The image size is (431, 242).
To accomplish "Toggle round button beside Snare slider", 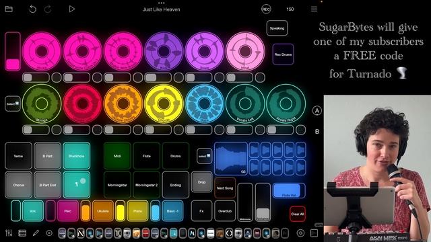I will (220, 78).
